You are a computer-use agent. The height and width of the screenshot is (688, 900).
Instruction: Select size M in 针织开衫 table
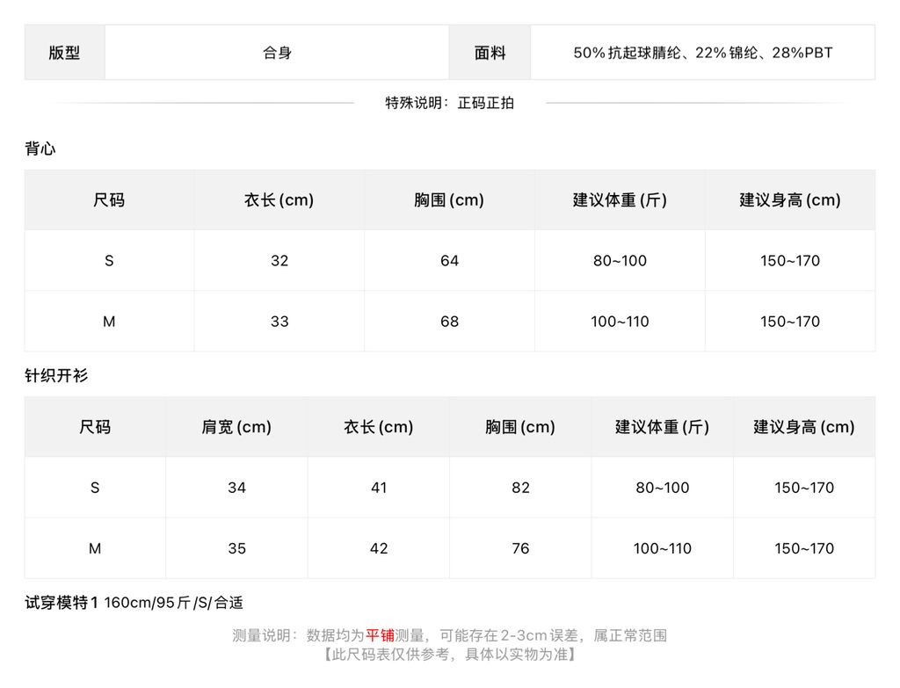(x=95, y=548)
